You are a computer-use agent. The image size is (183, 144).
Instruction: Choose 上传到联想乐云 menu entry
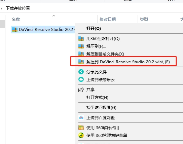pos(101,80)
